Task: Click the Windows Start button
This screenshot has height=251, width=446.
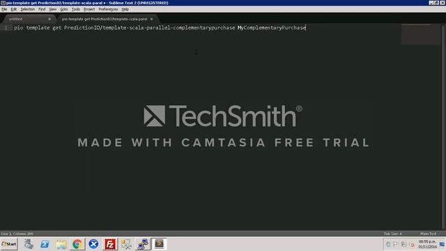Action: [x=9, y=244]
